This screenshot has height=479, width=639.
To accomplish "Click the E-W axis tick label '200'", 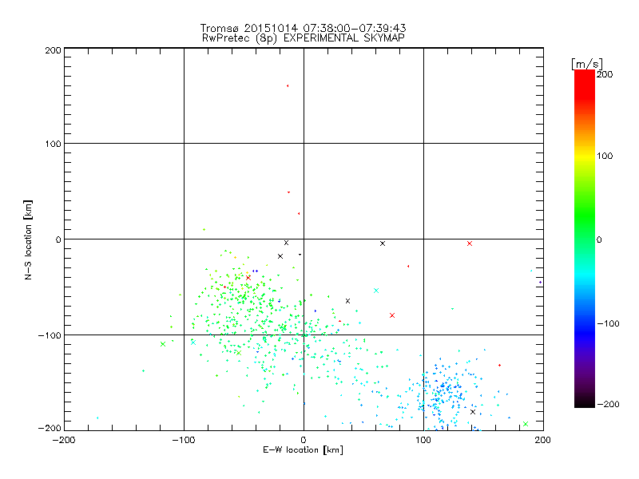I will pyautogui.click(x=543, y=440).
